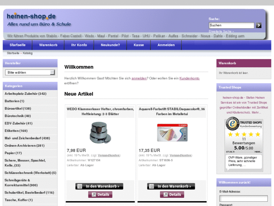The width and height of the screenshot is (274, 206).
Task: Open category Schulartikel, Bastelbedarf (116)
Action: [29, 192]
